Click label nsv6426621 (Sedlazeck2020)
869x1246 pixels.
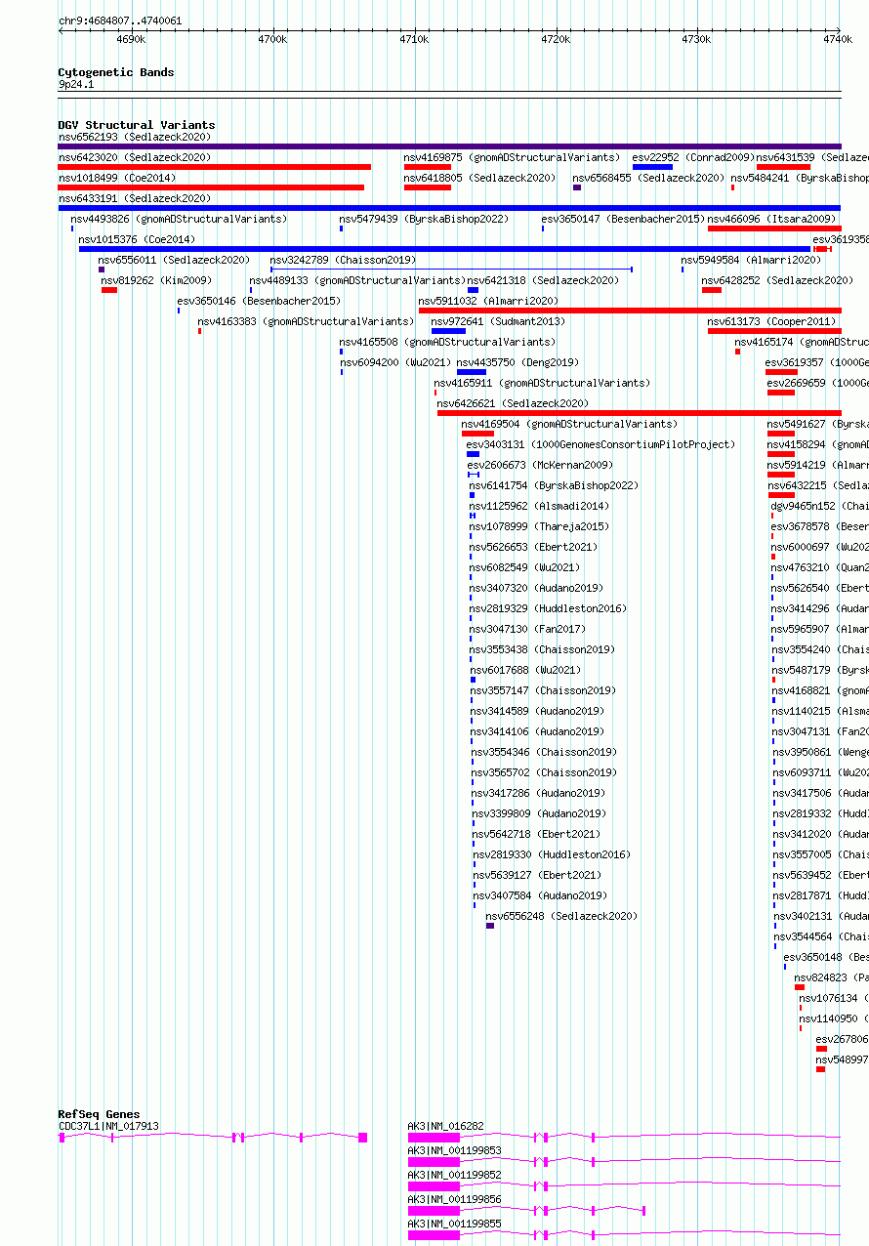[x=513, y=403]
